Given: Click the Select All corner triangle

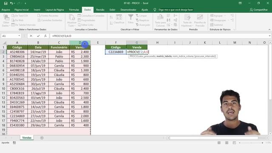Looking at the screenshot, I should pos(5,42).
